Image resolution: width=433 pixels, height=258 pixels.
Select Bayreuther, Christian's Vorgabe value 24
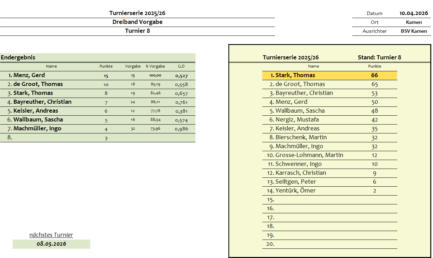tap(133, 102)
